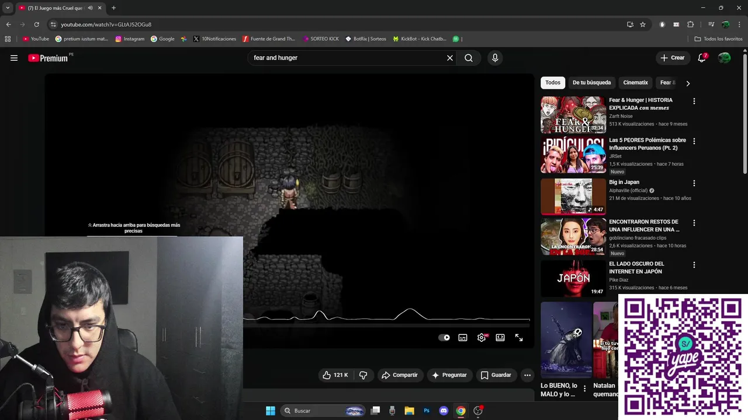This screenshot has width=748, height=420.
Task: Open Photoshop from the taskbar
Action: pos(427,411)
